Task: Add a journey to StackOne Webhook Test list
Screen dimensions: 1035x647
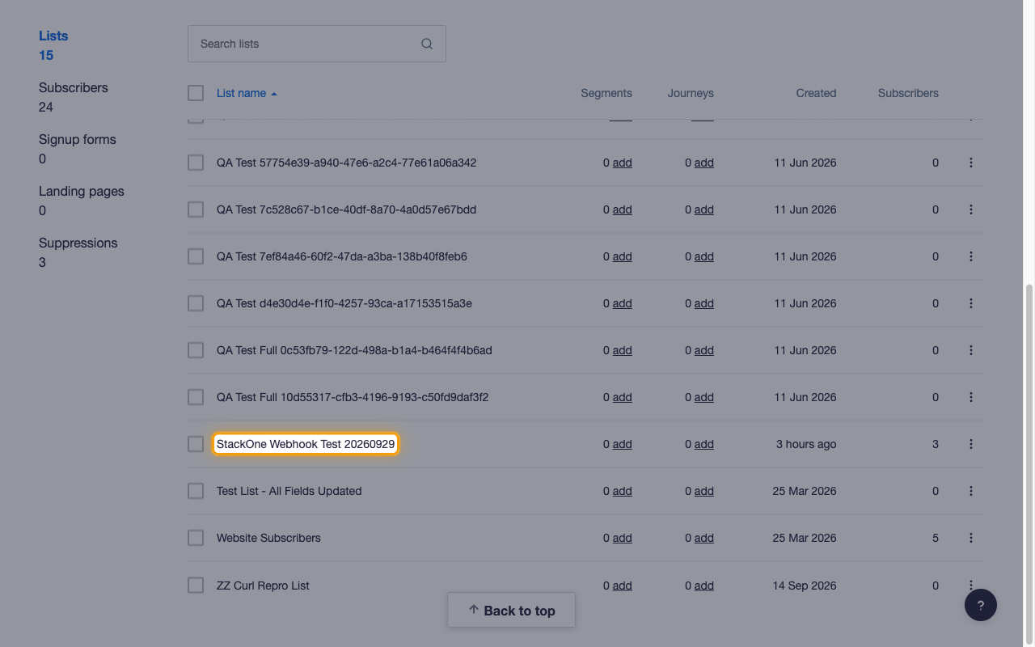Action: click(x=703, y=444)
